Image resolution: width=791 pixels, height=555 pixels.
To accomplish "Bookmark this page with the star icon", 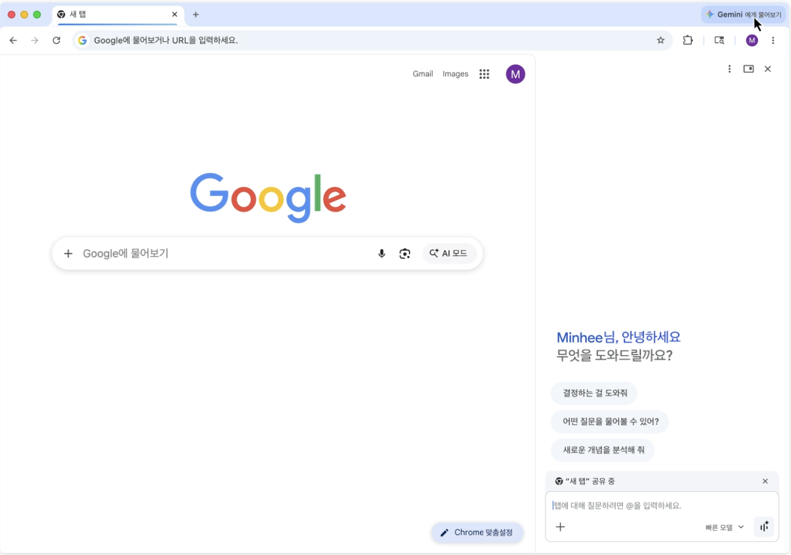I will pos(661,40).
